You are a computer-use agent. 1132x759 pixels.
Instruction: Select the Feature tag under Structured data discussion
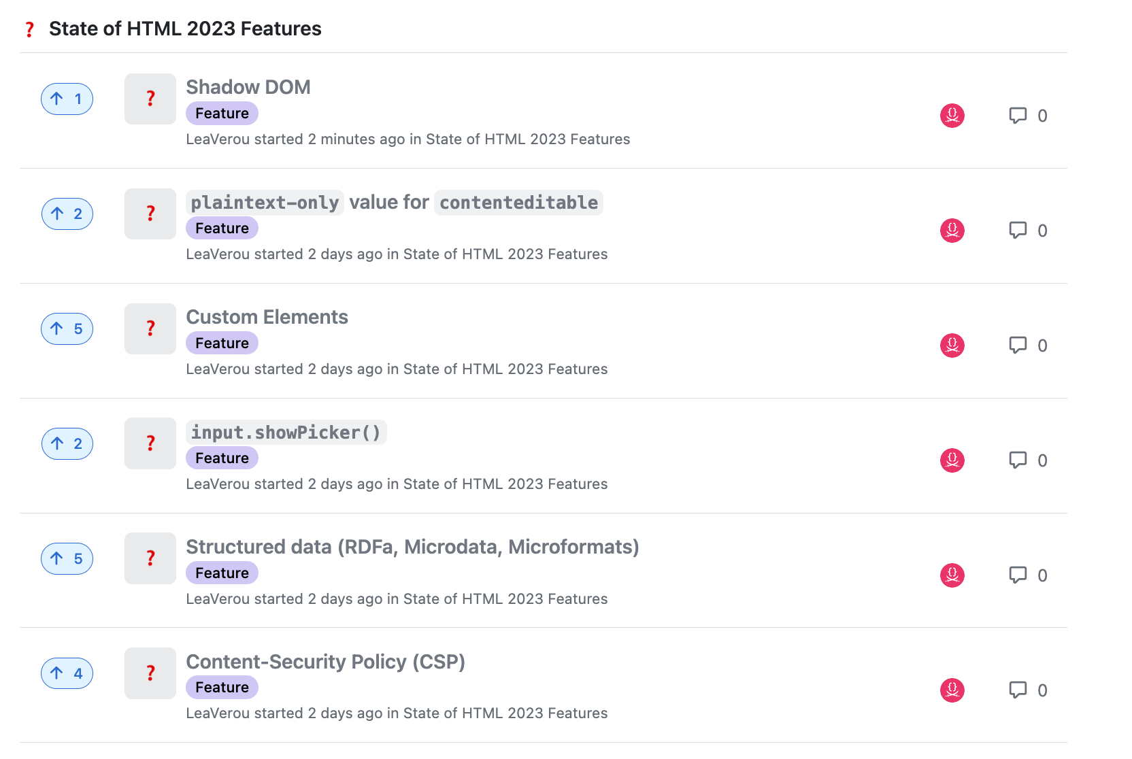point(222,573)
